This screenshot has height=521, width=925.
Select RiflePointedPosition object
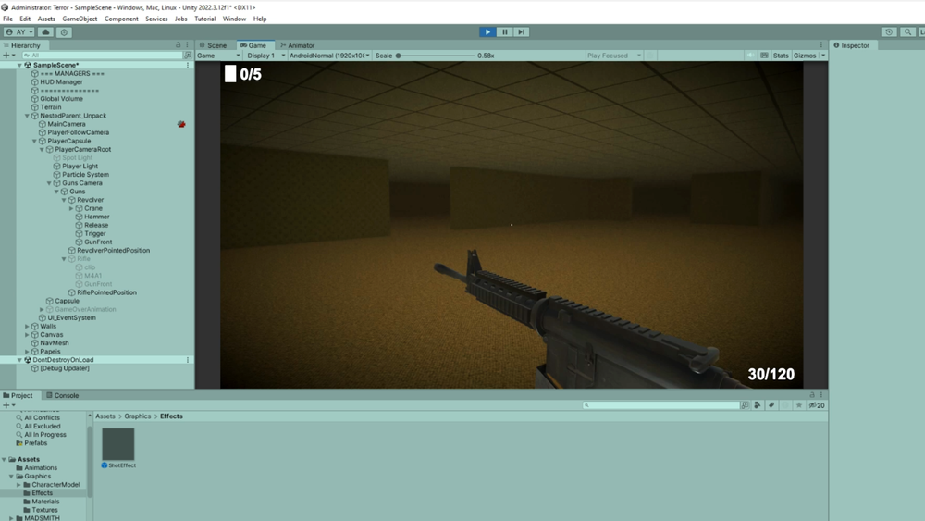106,292
